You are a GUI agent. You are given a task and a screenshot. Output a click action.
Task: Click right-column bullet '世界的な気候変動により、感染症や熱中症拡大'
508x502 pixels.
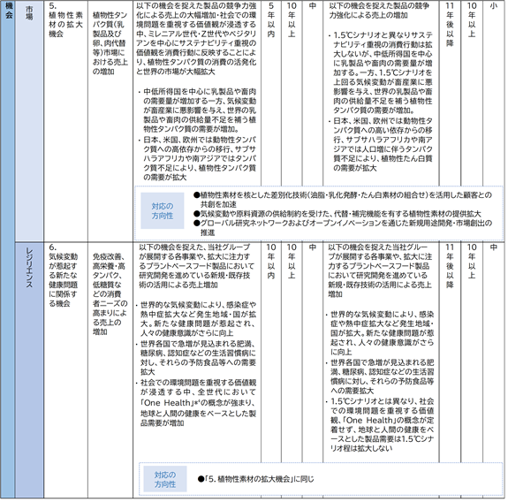(380, 333)
